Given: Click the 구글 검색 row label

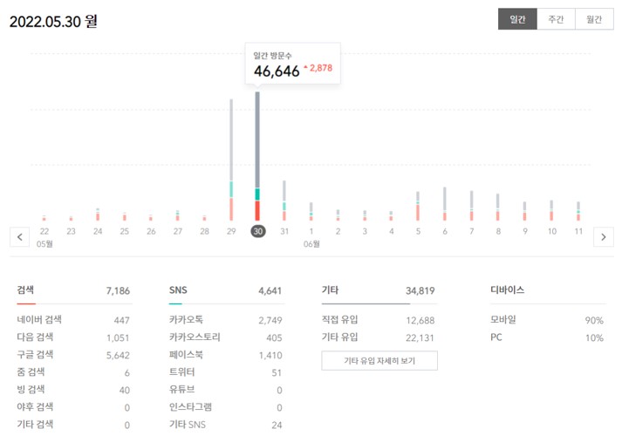Looking at the screenshot, I should pos(35,354).
